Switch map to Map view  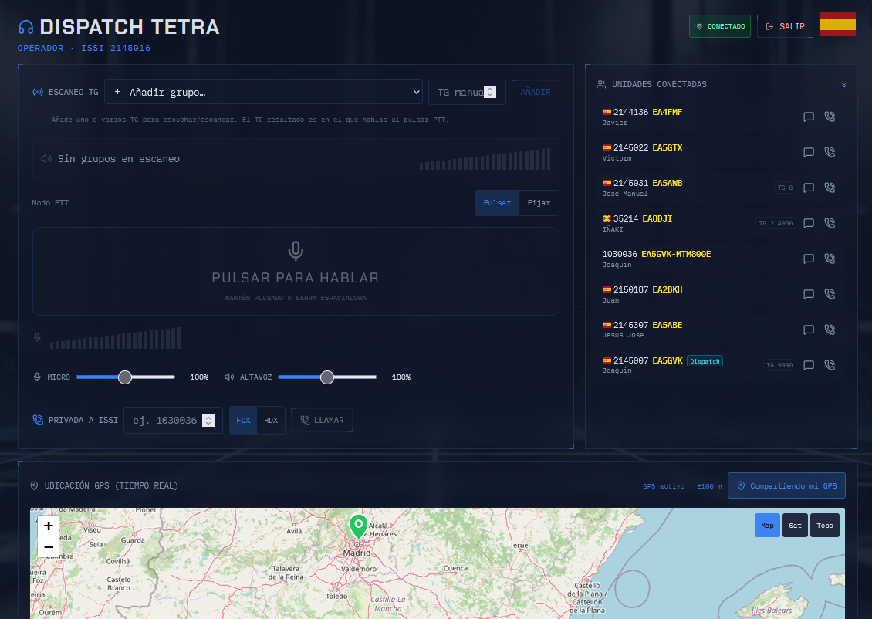click(767, 526)
